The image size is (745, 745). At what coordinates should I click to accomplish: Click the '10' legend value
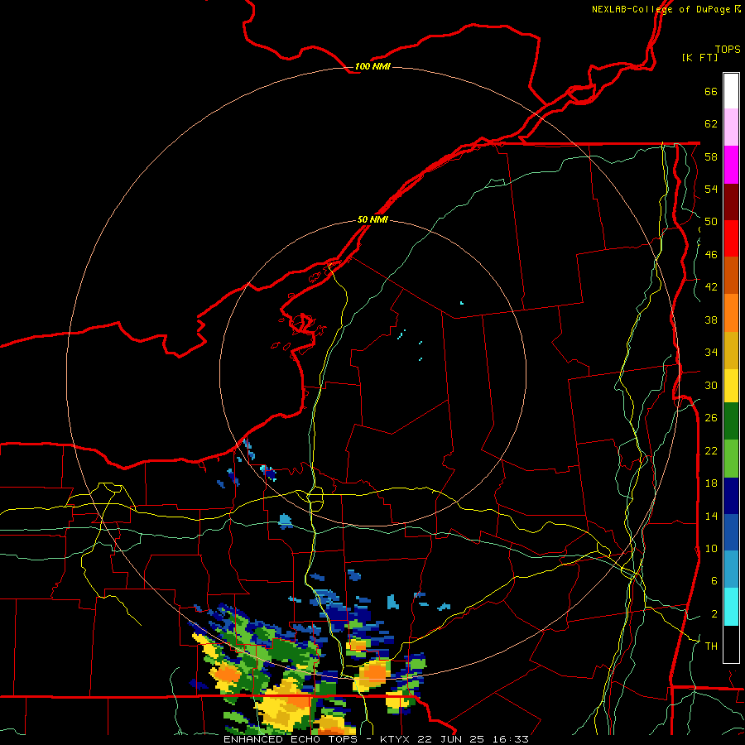(x=711, y=549)
